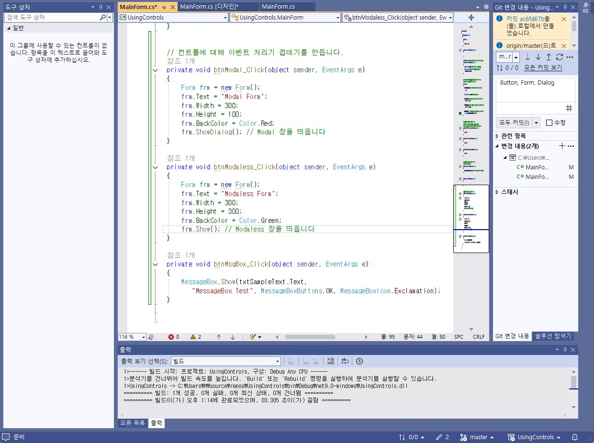Pin the 출력 output panel

point(566,350)
